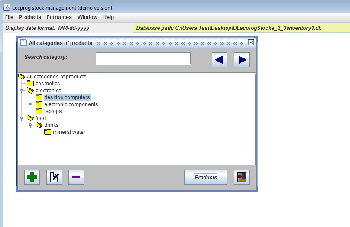
Task: Collapse the electronics tree node
Action: point(22,91)
